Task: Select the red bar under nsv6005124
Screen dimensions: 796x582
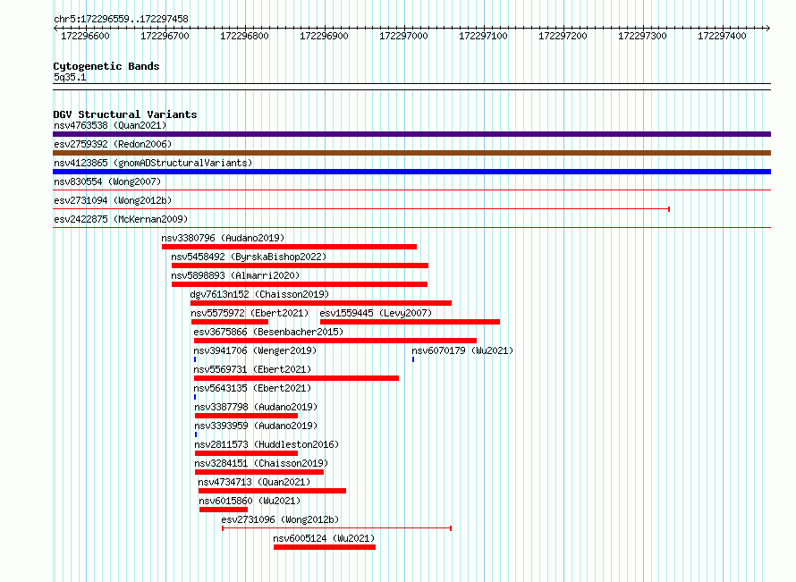Action: pyautogui.click(x=325, y=547)
